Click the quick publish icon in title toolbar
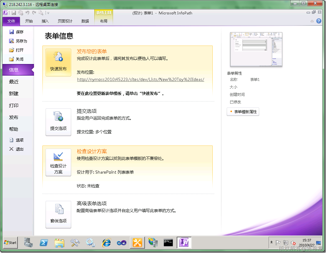This screenshot has width=326, height=253. [20, 13]
